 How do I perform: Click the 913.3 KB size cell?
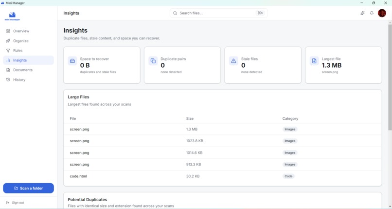click(194, 165)
